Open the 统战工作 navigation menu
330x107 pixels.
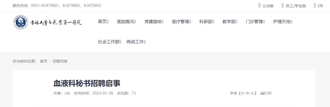pyautogui.click(x=136, y=42)
